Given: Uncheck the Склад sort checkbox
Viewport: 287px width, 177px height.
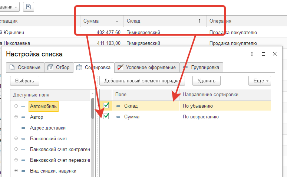Looking at the screenshot, I should pos(106,105).
